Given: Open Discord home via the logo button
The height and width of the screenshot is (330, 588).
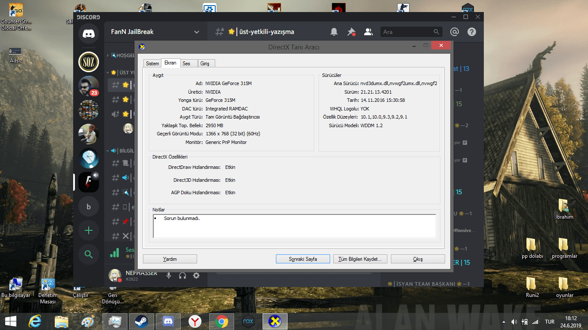Looking at the screenshot, I should point(89,34).
